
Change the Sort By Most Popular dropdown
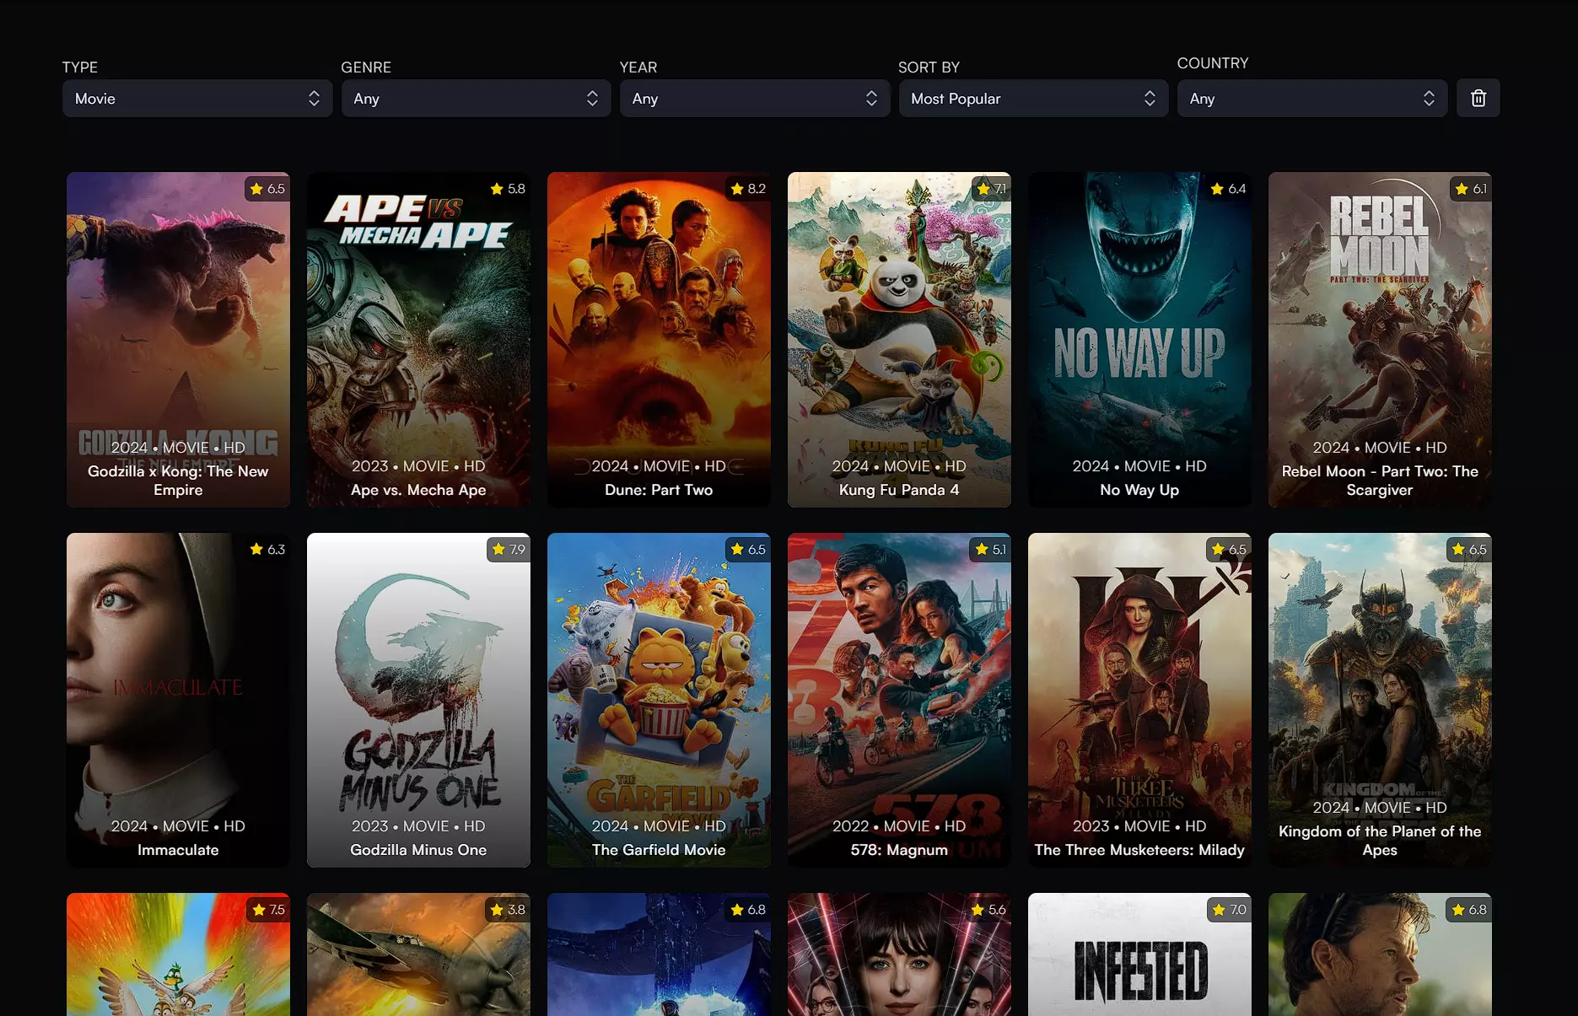[x=1032, y=99]
